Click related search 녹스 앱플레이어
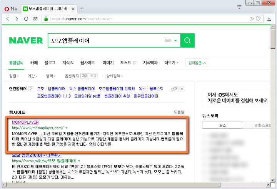The width and height of the screenshot is (277, 189). click(x=82, y=89)
